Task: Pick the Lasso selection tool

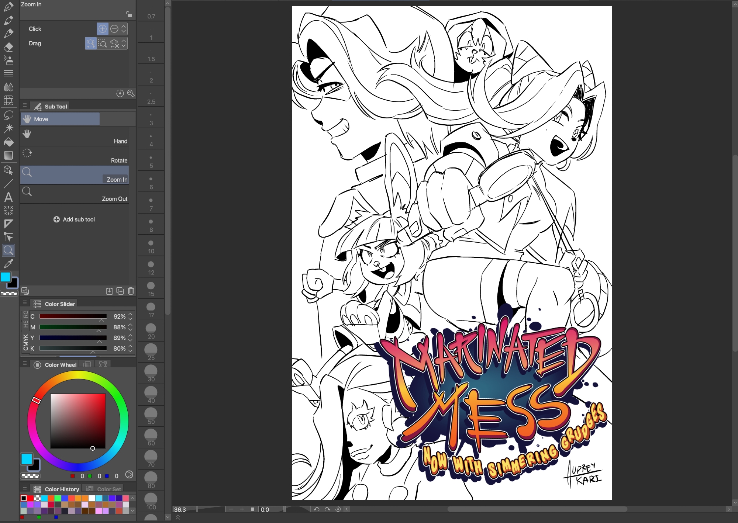Action: [x=8, y=115]
